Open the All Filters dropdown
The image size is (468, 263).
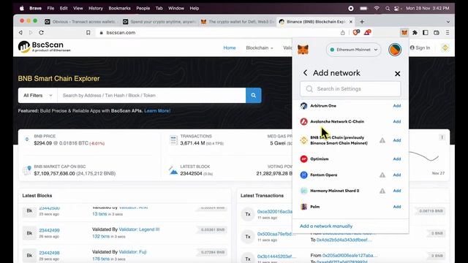point(37,96)
